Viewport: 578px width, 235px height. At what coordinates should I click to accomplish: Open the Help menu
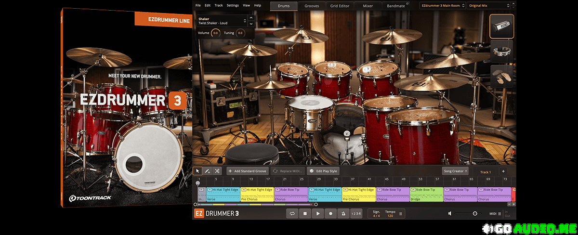[258, 5]
